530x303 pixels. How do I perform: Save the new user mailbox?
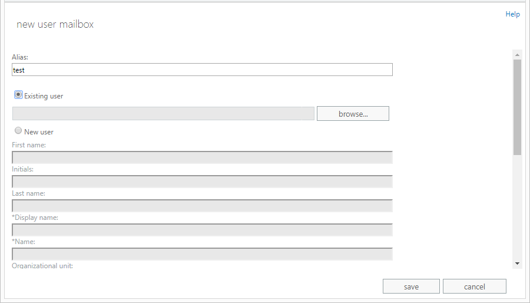point(411,286)
